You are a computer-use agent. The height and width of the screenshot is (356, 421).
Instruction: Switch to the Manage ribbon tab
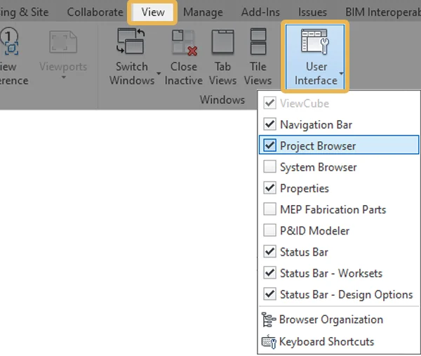203,12
